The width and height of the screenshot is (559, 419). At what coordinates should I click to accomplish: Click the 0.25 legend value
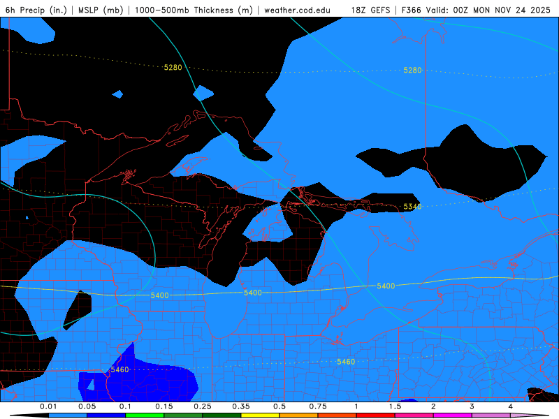(x=203, y=406)
